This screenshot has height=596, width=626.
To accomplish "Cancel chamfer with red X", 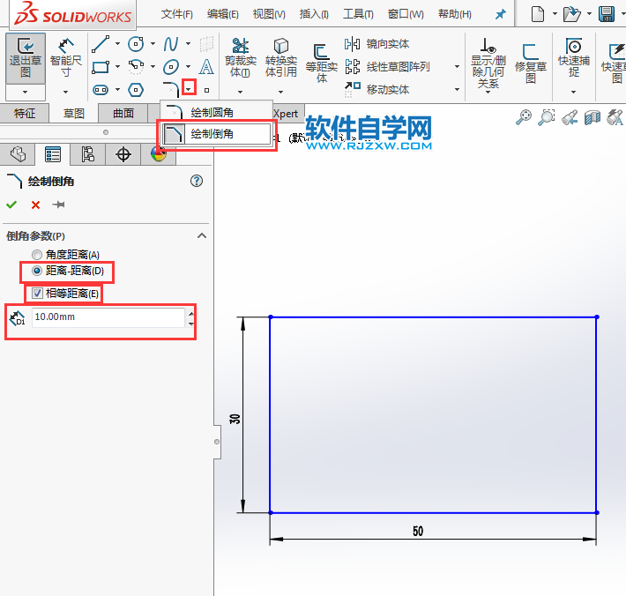I will (35, 205).
